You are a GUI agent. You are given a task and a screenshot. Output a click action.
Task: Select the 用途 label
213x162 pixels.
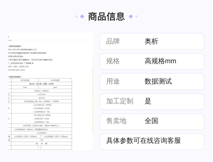click(x=113, y=81)
